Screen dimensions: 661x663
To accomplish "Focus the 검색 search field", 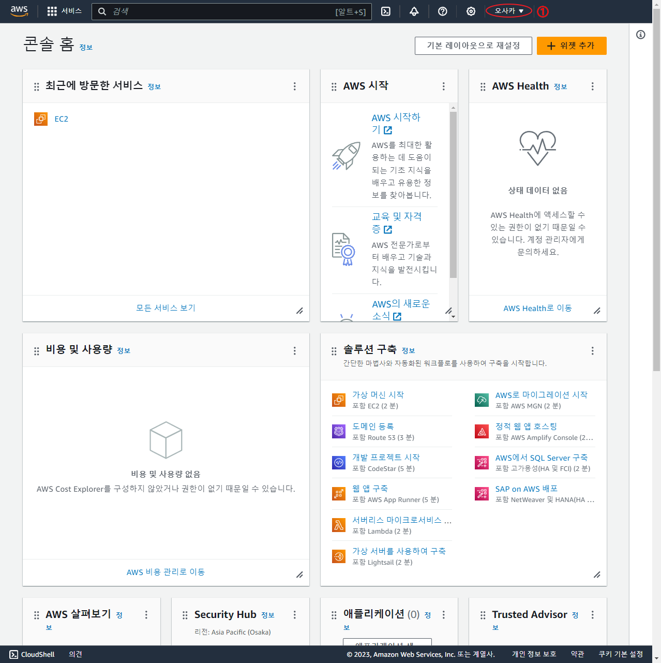I will click(x=231, y=11).
